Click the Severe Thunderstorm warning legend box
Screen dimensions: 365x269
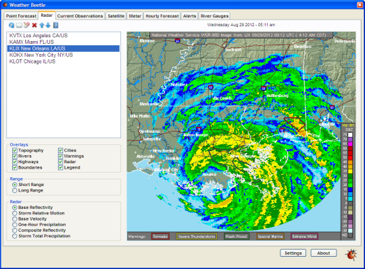pos(197,237)
